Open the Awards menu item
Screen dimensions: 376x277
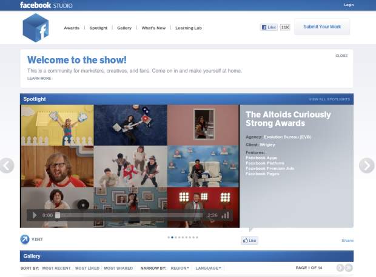[x=72, y=28]
